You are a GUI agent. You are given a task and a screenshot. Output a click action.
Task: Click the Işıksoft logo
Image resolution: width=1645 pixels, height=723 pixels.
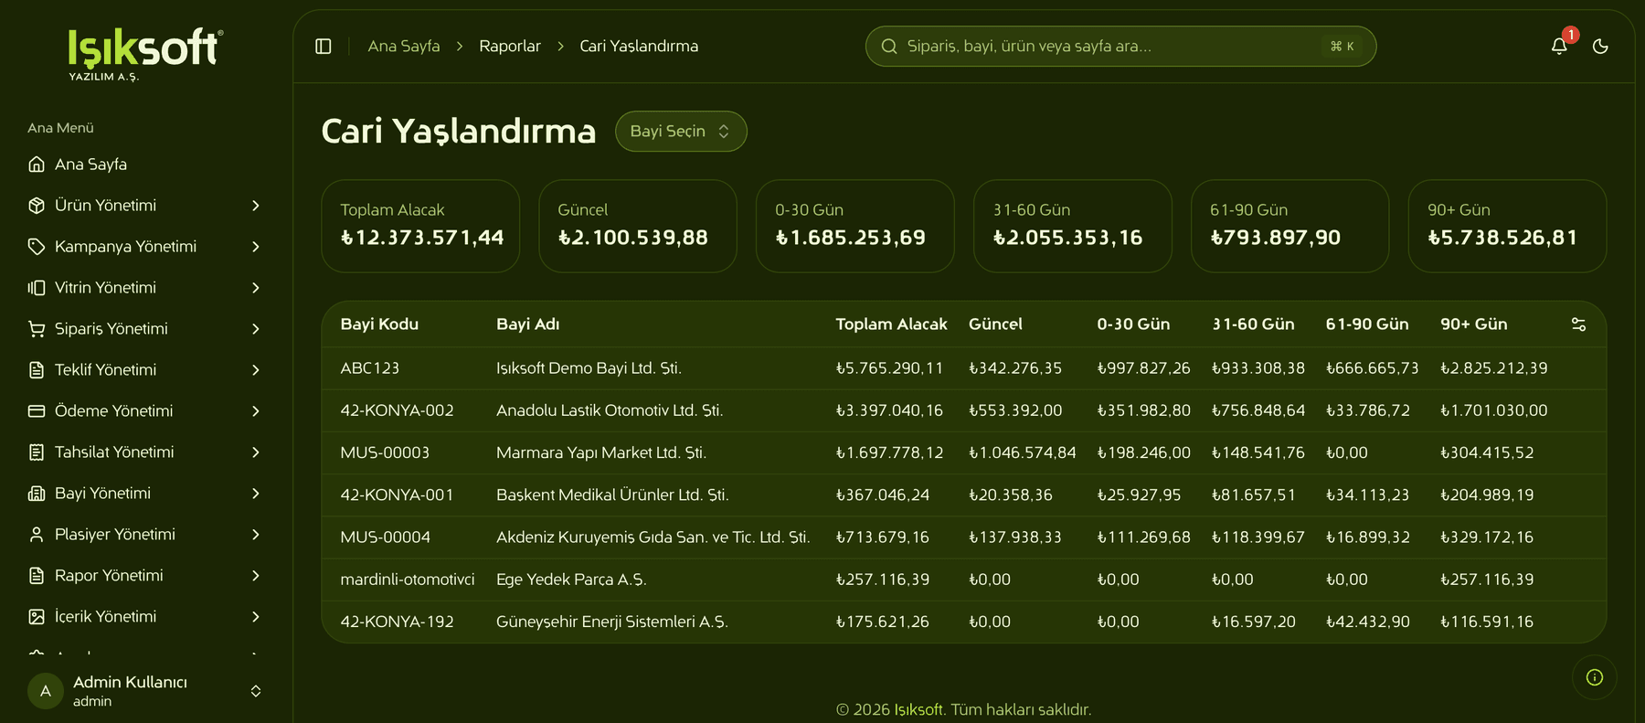coord(145,54)
